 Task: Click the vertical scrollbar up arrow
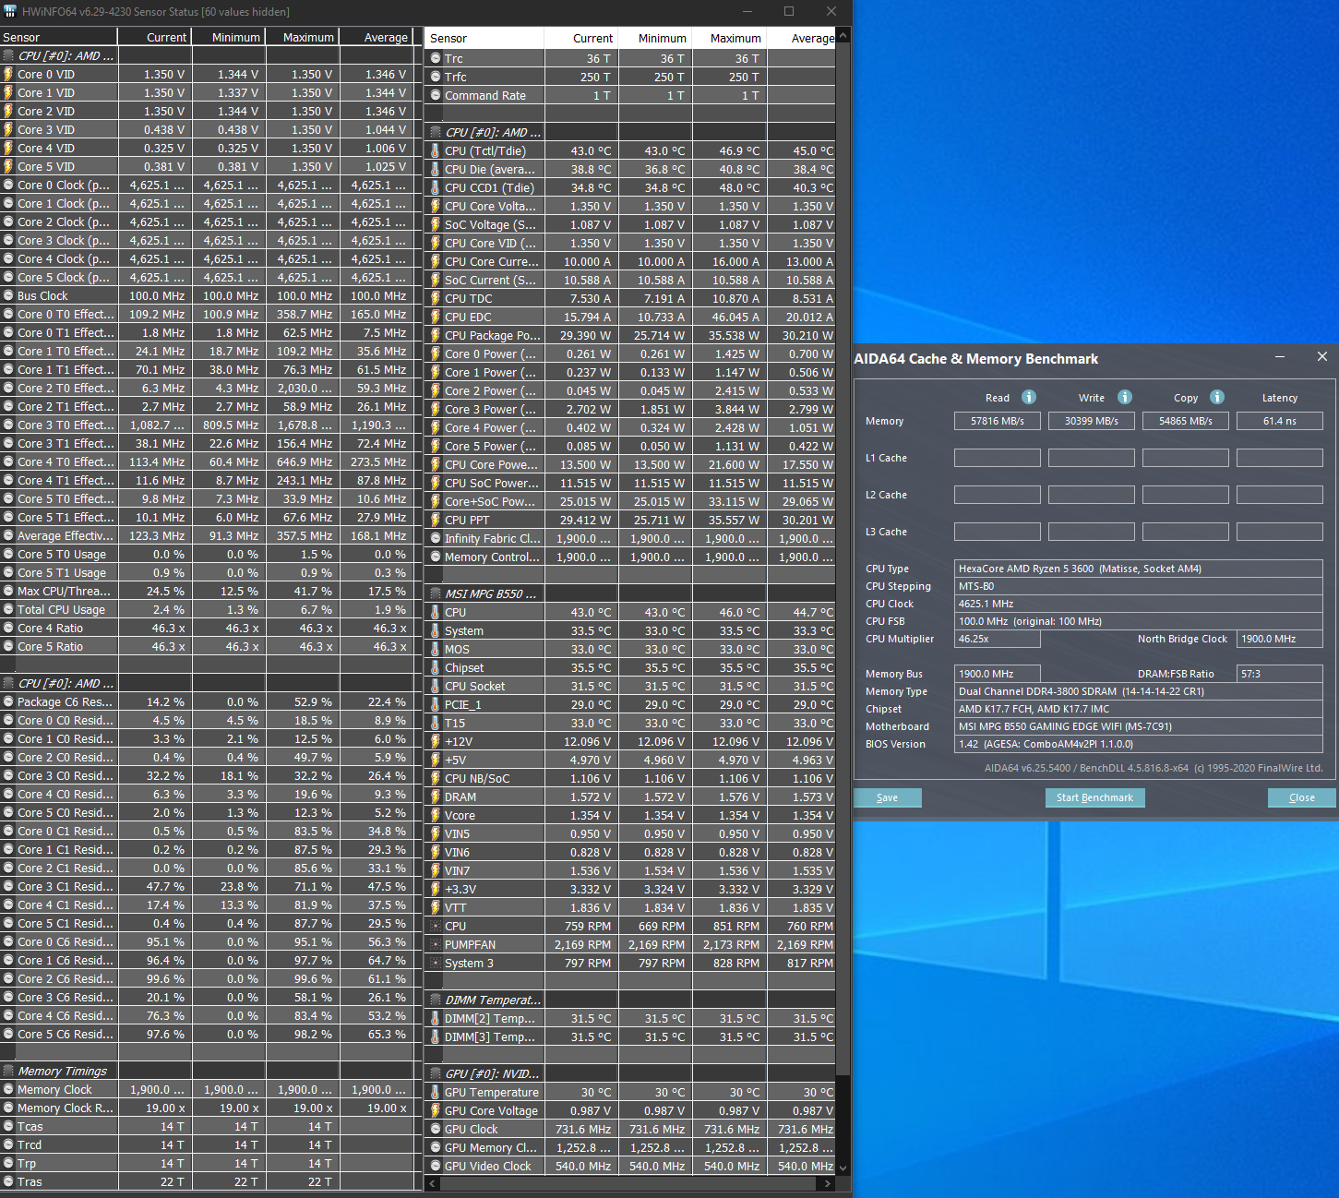point(843,36)
